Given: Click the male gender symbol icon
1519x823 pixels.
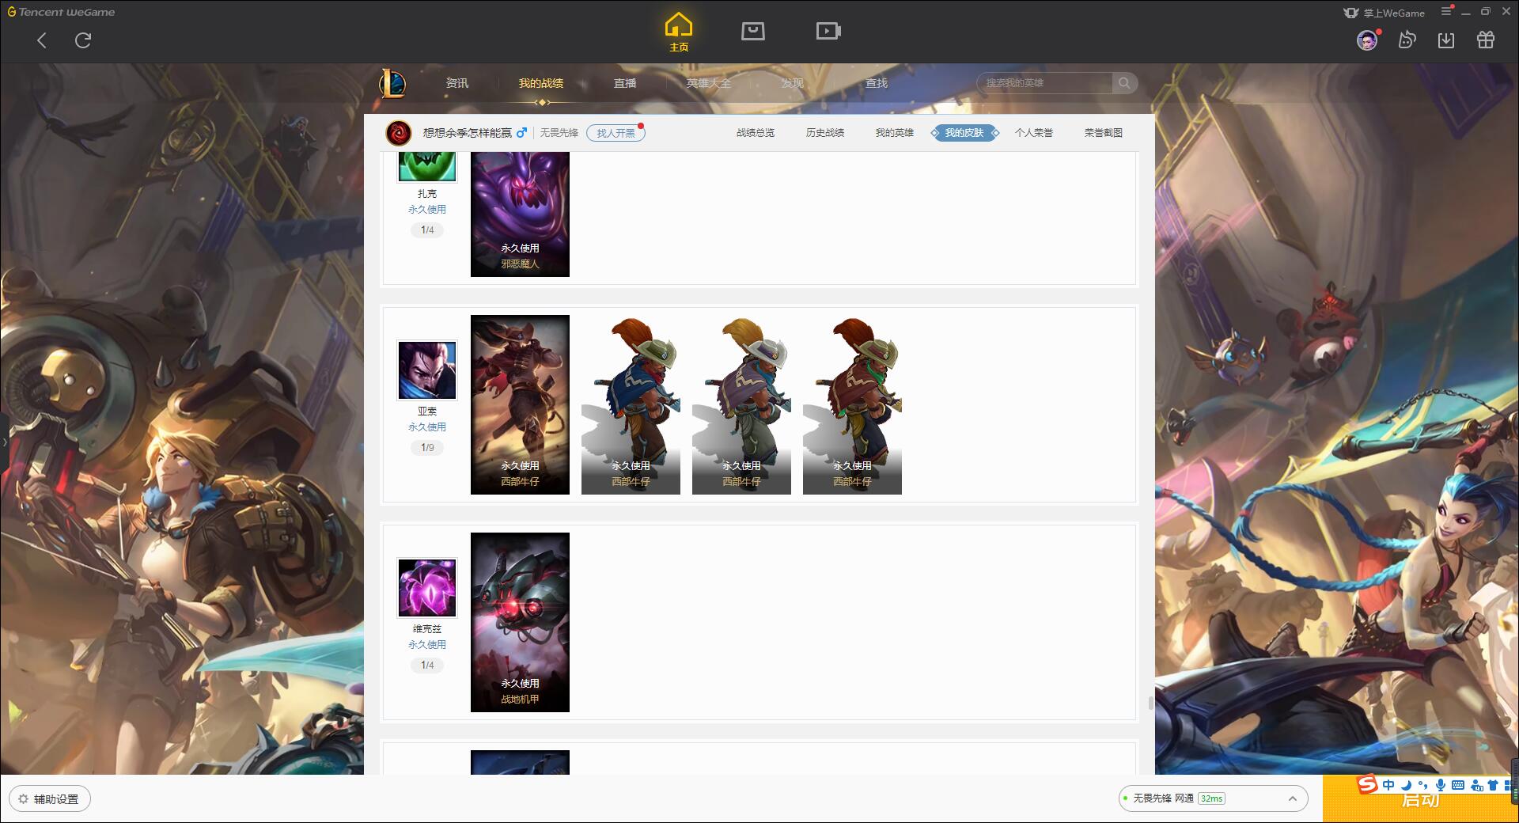Looking at the screenshot, I should (521, 133).
